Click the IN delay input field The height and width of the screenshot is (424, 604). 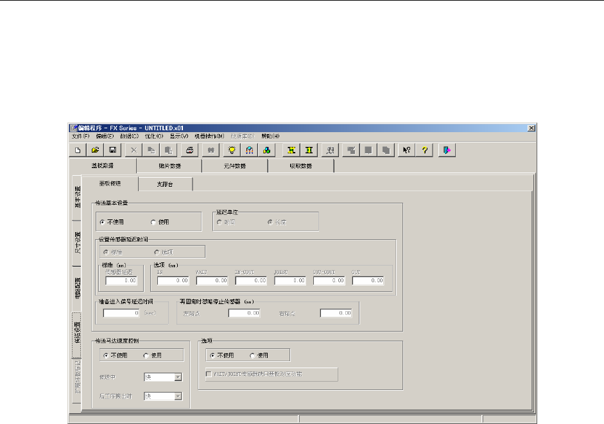[173, 281]
